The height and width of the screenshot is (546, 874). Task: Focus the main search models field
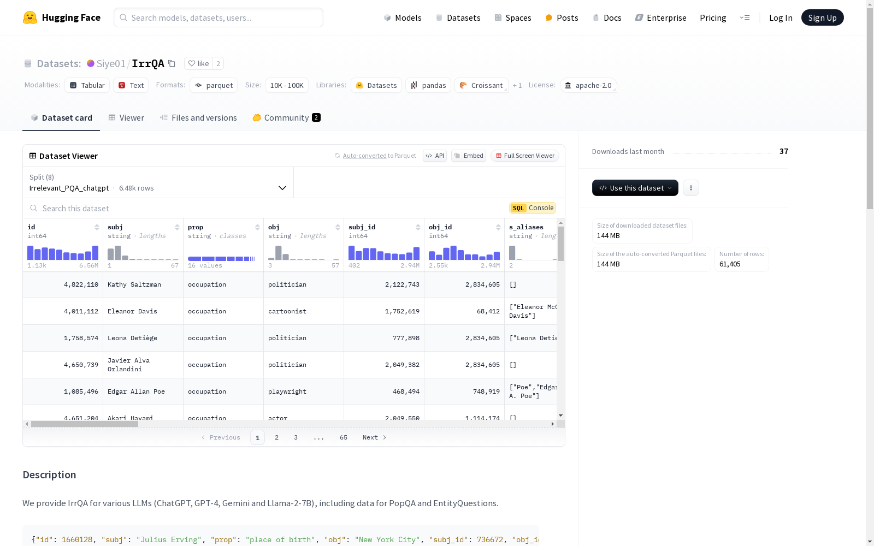click(218, 17)
